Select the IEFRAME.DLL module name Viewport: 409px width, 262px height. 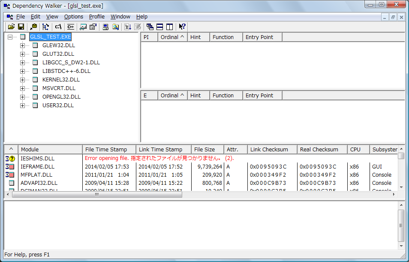37,167
